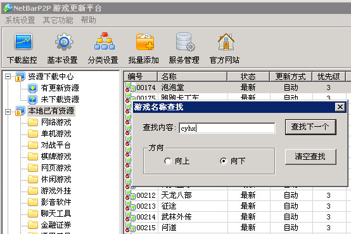Click the 清空查找 clear search button
351x234 pixels.
[310, 157]
